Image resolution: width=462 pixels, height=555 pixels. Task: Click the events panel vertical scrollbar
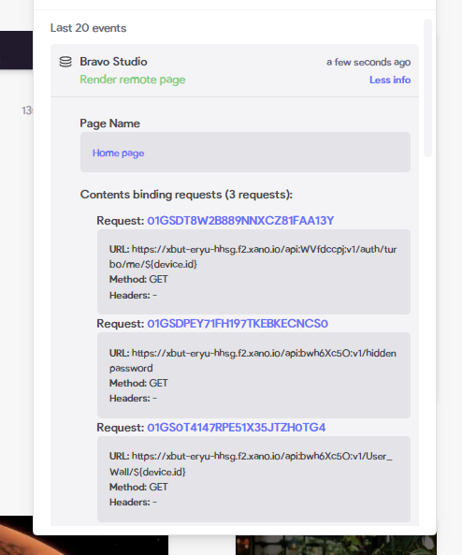pos(427,88)
